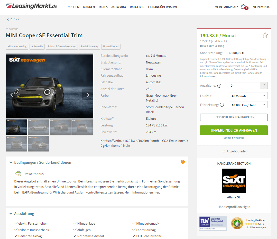Click the share icon beside Angebot teilen
Screen dimensions: 277x239
[x=224, y=152]
